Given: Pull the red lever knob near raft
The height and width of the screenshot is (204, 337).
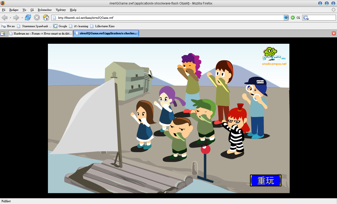Looking at the screenshot, I should 205,149.
